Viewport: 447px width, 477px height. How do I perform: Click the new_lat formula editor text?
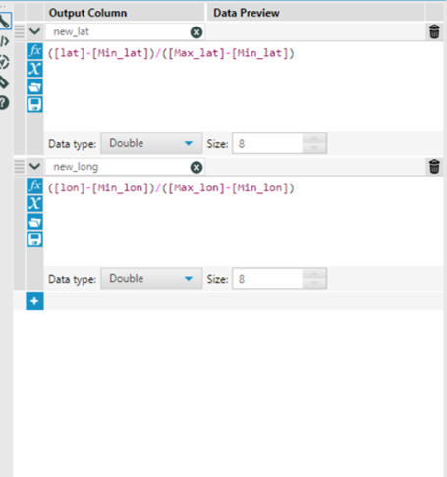tap(171, 53)
